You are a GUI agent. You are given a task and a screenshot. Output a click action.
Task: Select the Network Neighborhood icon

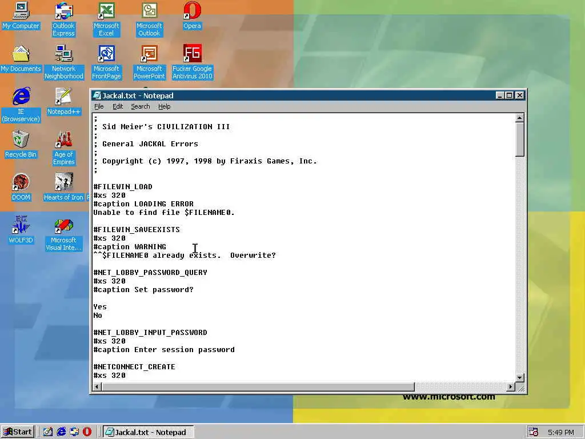[64, 62]
